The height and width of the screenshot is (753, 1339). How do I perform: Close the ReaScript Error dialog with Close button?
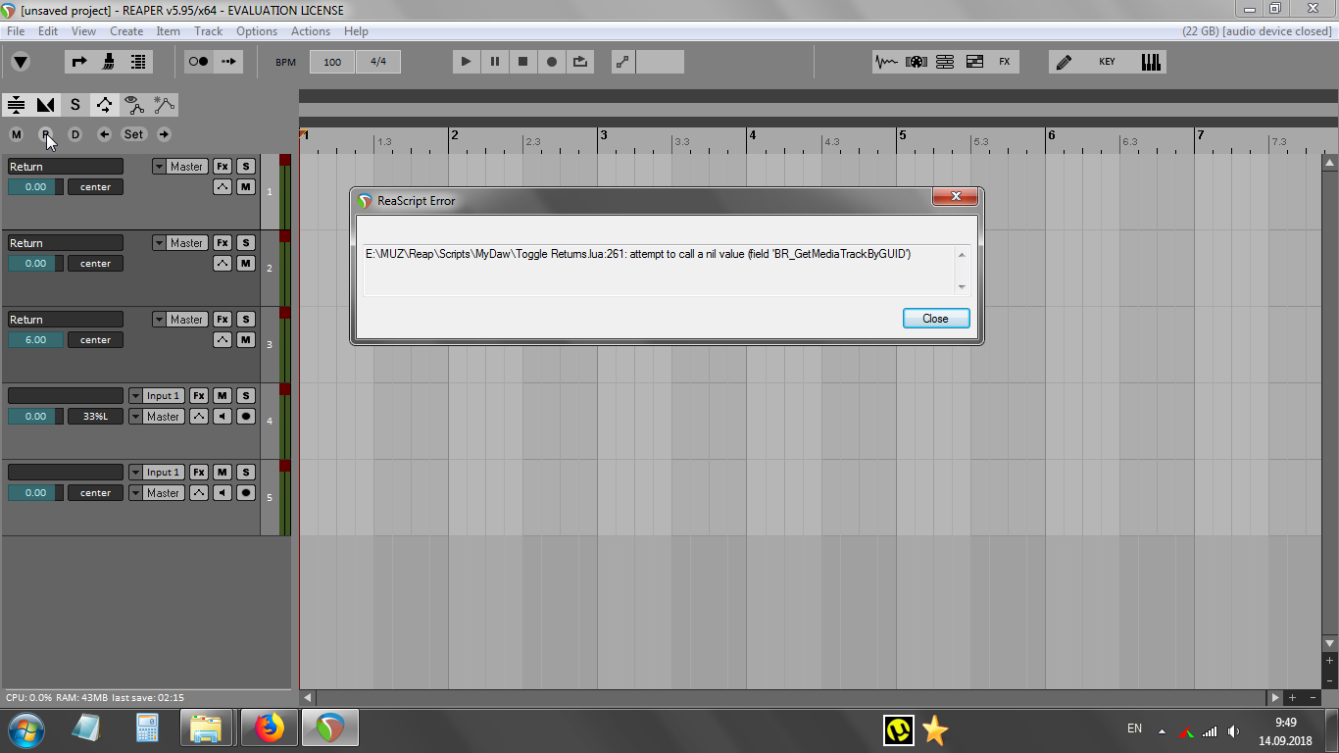tap(935, 319)
